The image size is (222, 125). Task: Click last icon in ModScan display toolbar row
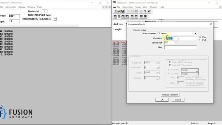(x=145, y=17)
